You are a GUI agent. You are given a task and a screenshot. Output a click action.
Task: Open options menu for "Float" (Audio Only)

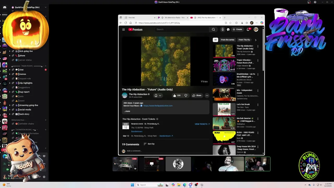(x=258, y=46)
